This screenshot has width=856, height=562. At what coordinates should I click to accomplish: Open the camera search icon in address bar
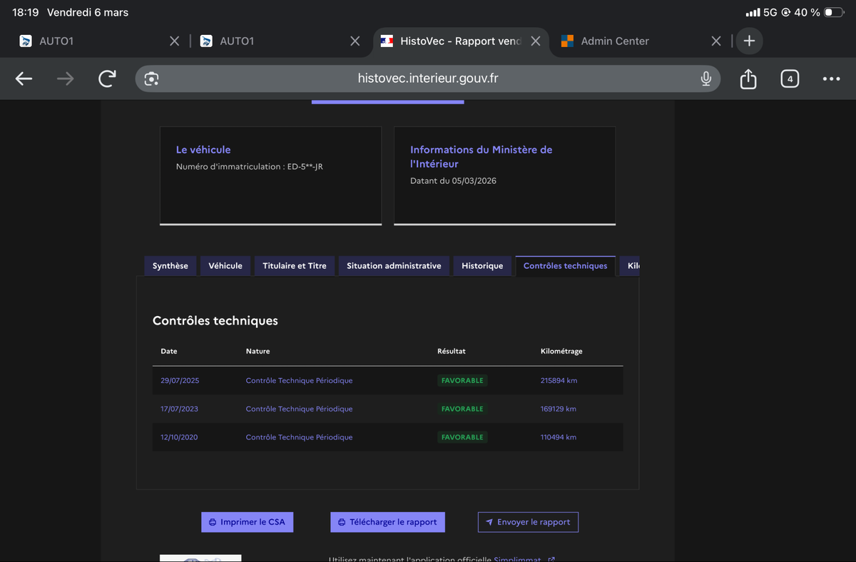click(x=151, y=78)
